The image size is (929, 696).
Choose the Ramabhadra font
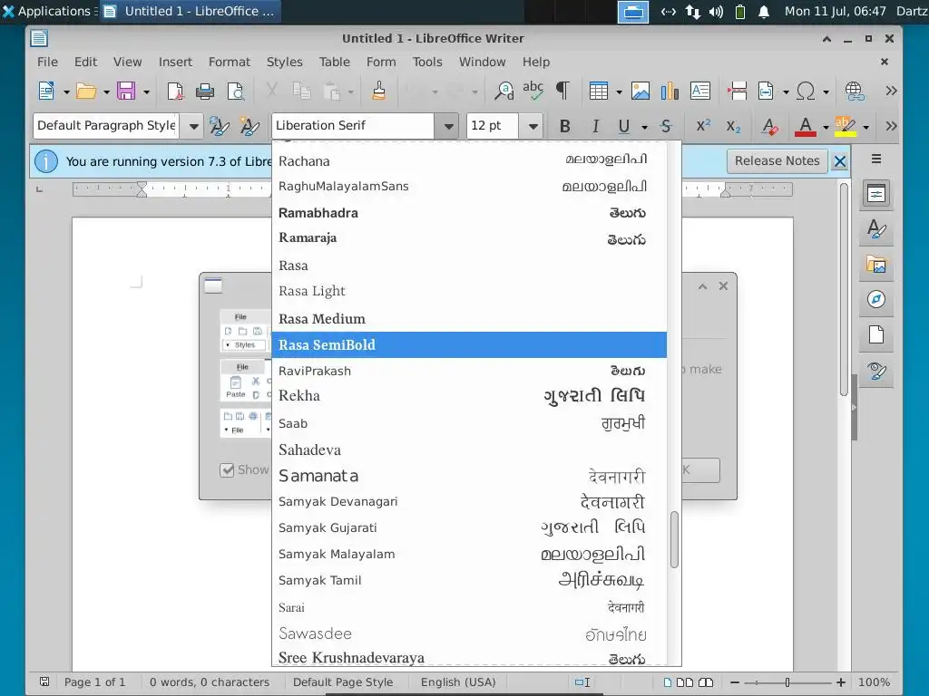click(469, 212)
